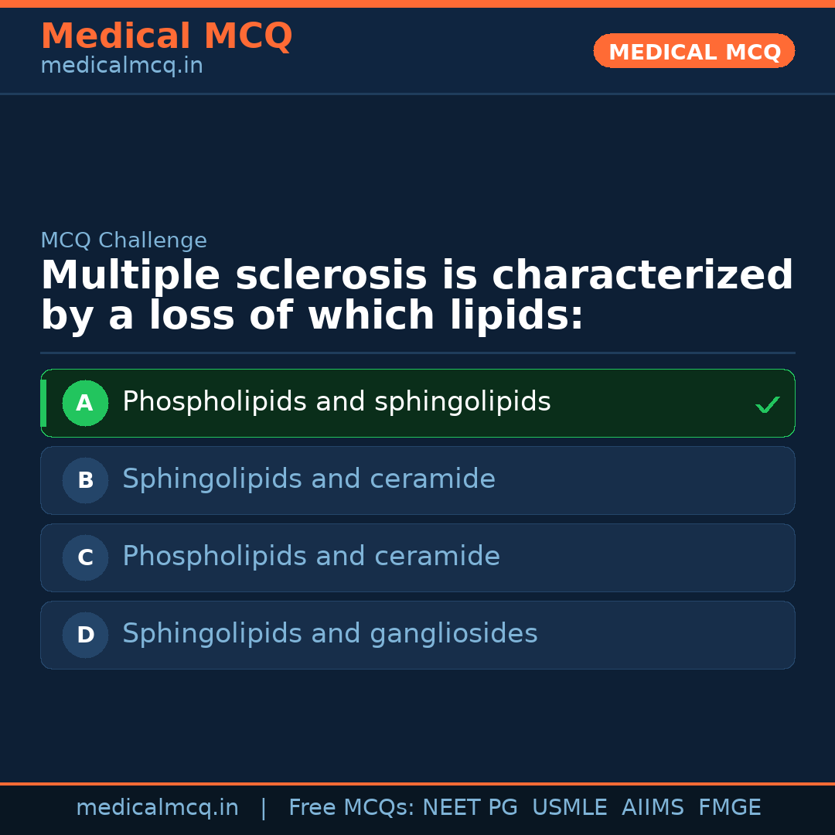Select answer Sphingolipids and gangliosides

(x=329, y=634)
